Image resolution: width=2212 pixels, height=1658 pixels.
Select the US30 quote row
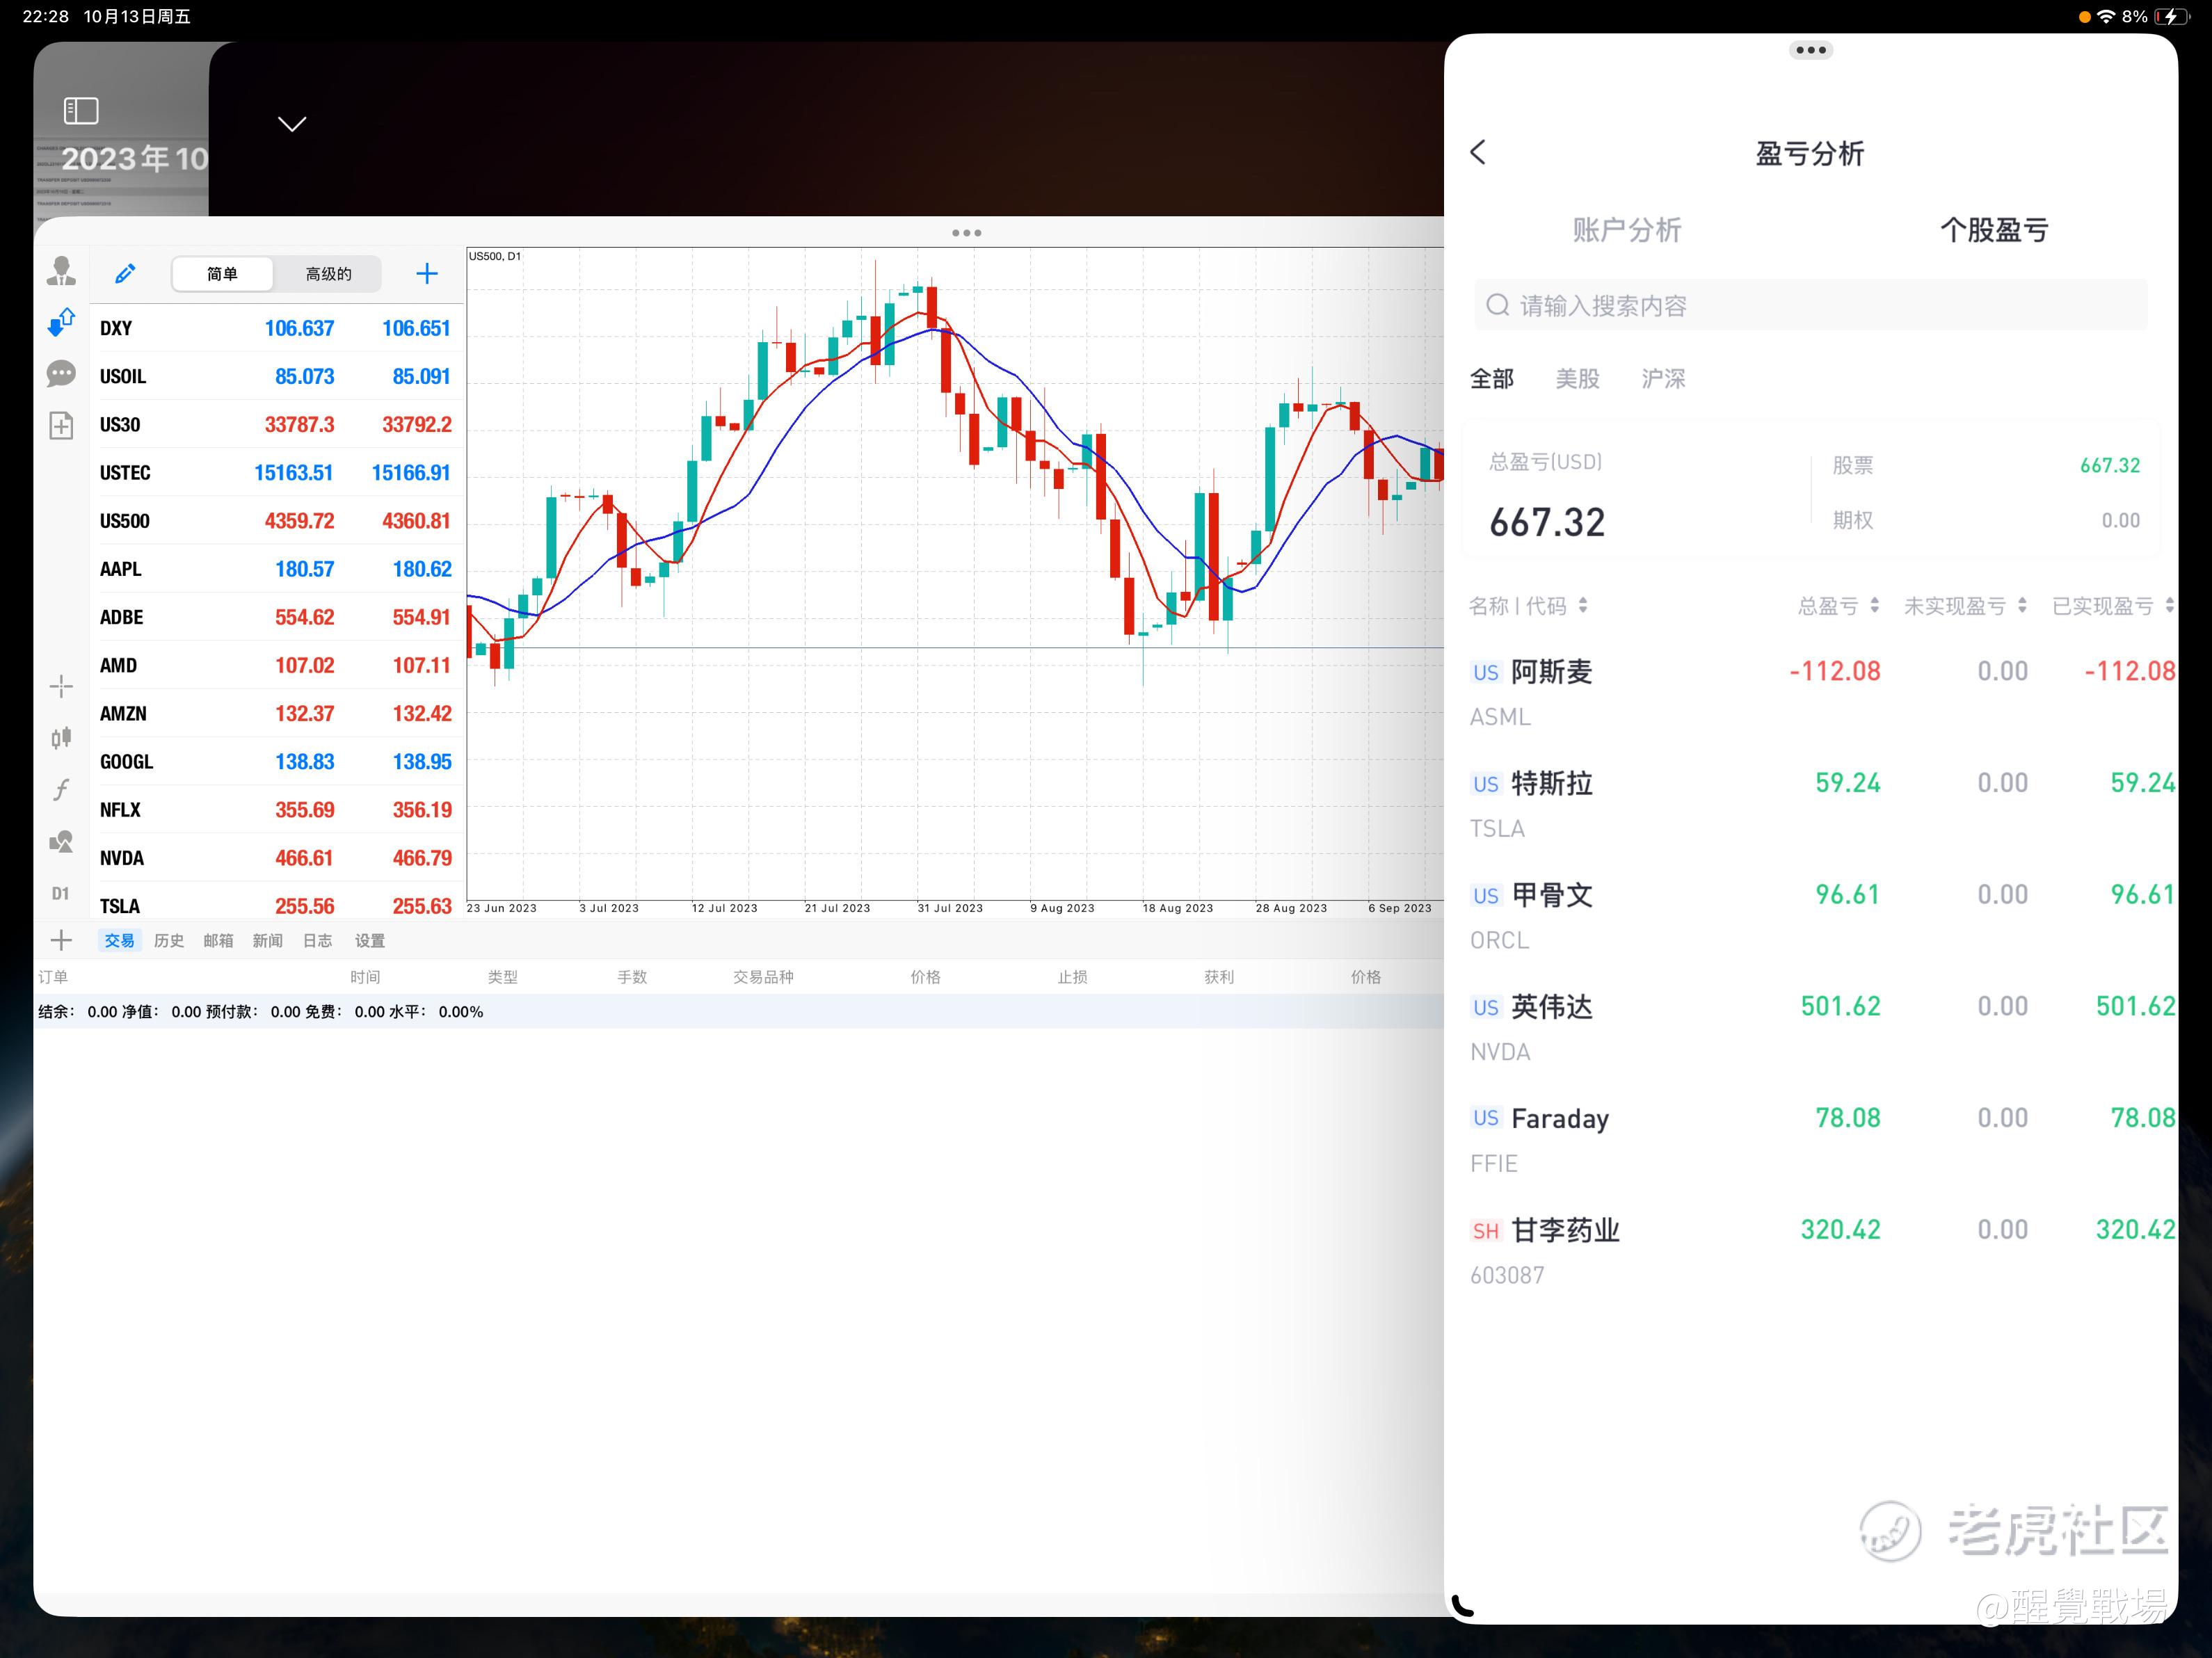[277, 424]
